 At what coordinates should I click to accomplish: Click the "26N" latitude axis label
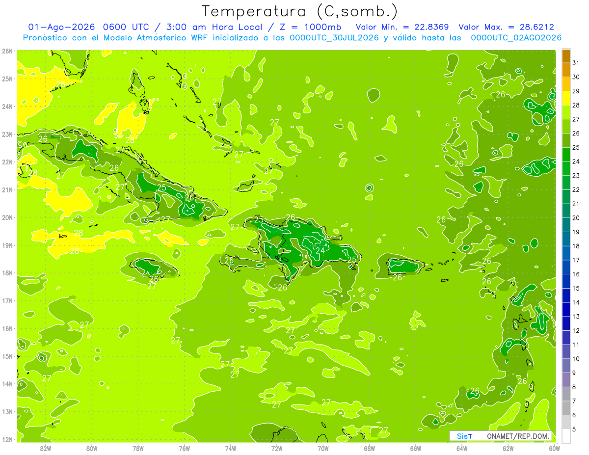[x=7, y=51]
